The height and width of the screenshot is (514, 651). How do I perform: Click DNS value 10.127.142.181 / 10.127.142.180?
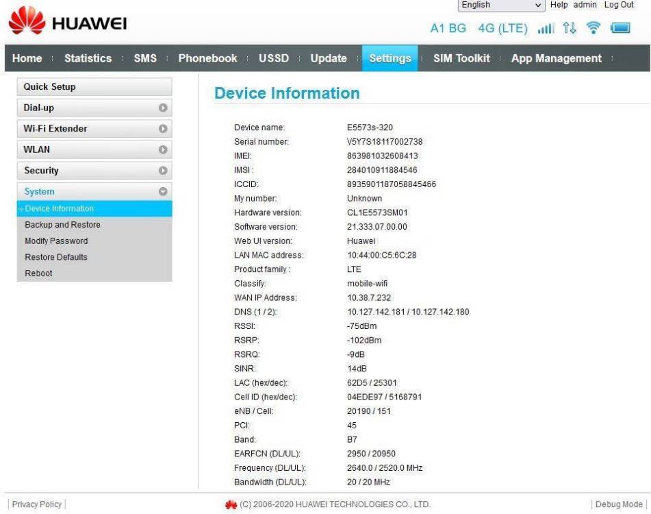(x=408, y=312)
